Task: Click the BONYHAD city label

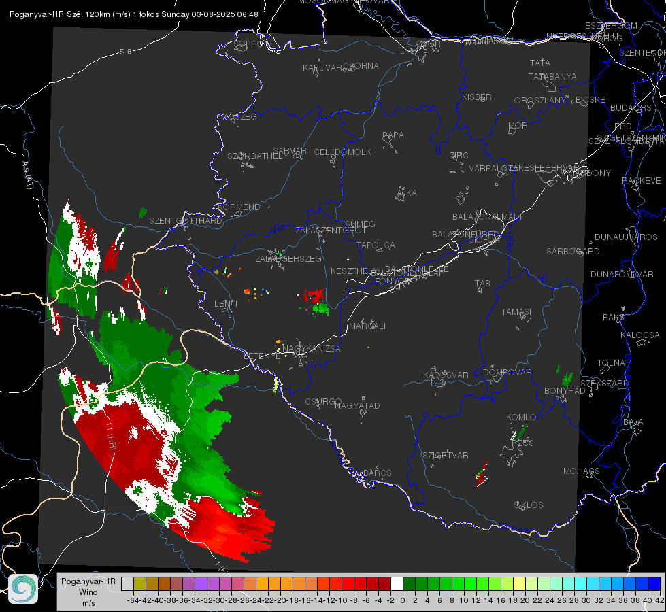Action: point(565,391)
